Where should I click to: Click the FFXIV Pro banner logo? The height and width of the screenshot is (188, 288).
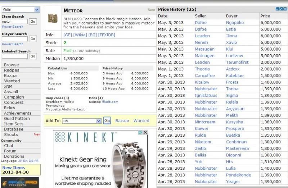pos(20,183)
